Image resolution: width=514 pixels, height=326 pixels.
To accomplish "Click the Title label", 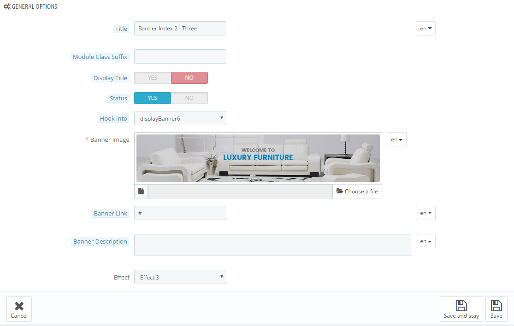I will (x=121, y=29).
